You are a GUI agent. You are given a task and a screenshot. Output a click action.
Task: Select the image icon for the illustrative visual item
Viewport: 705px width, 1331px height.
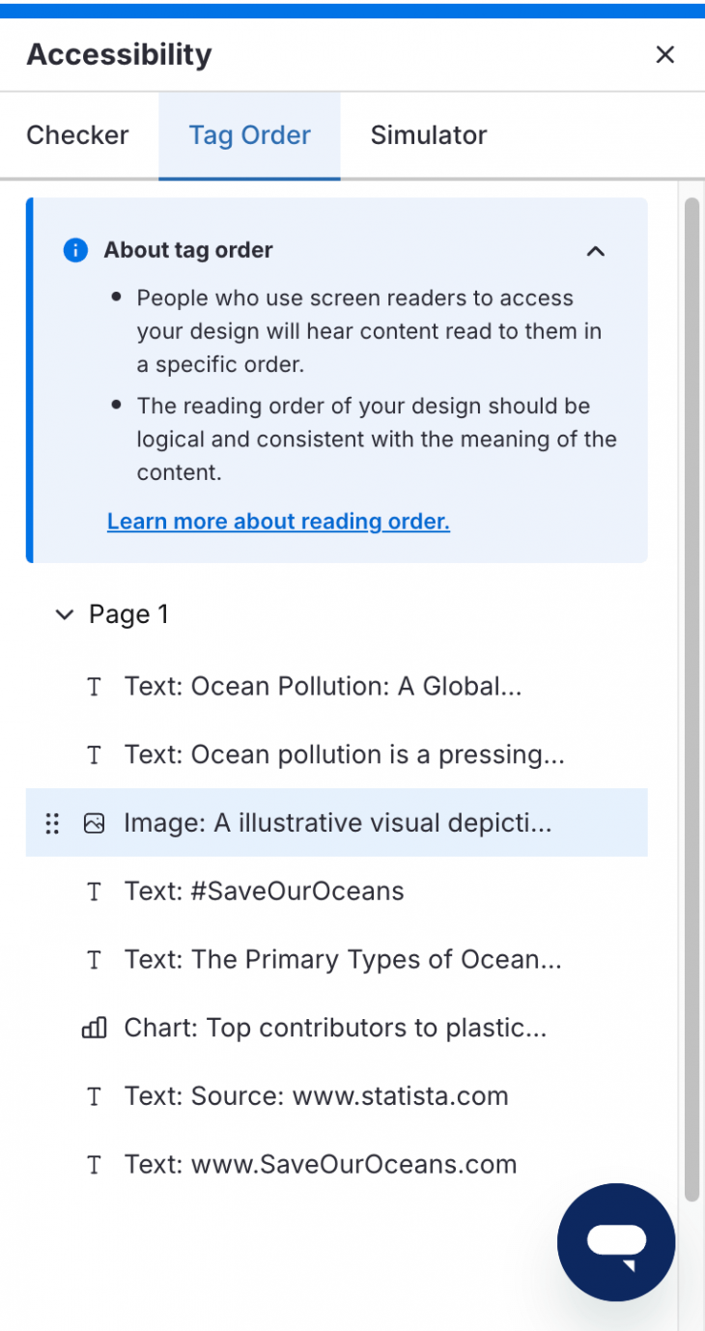coord(94,822)
